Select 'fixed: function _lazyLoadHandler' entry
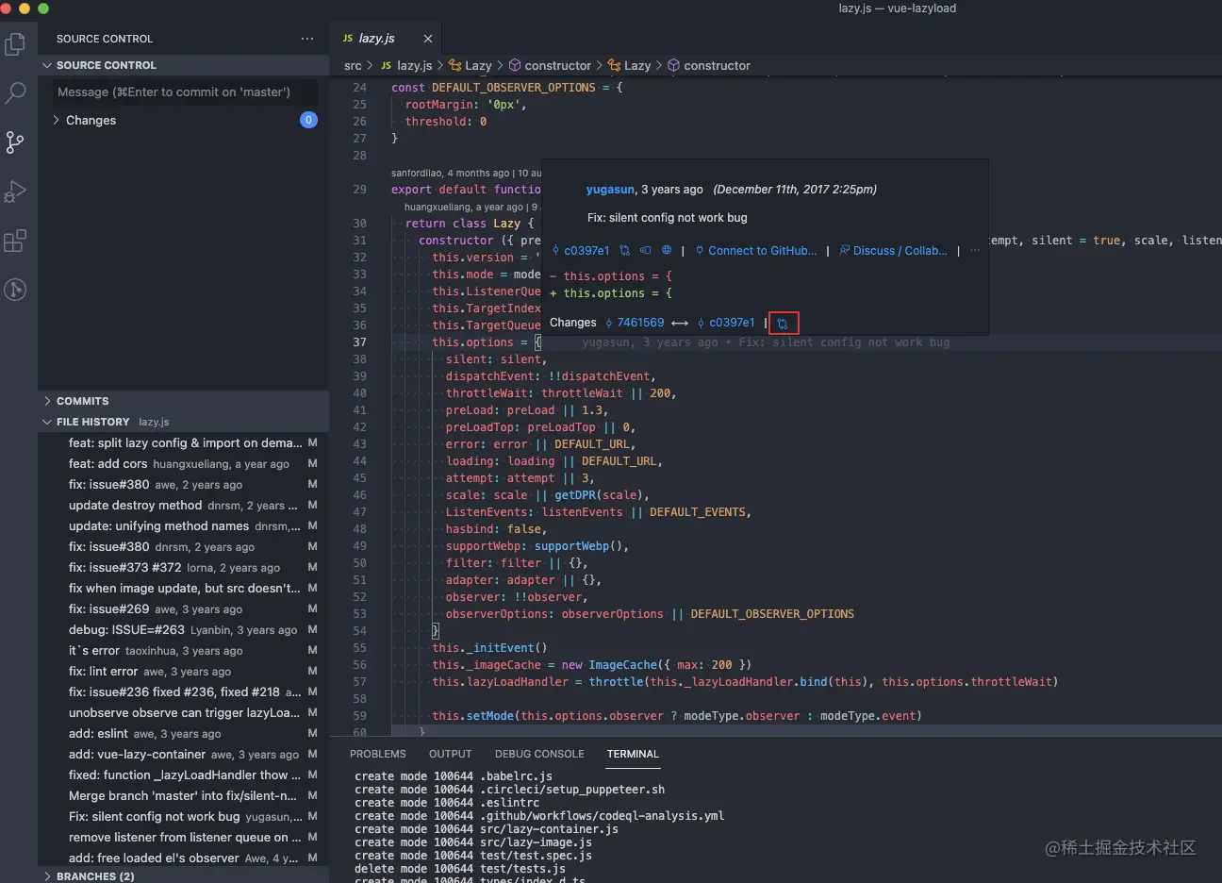Screen dimensions: 1222x883 183,775
